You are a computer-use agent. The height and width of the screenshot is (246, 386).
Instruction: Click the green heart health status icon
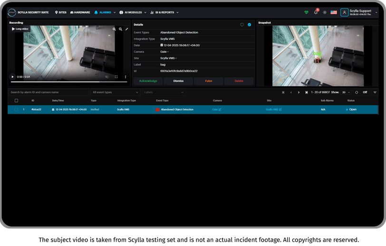[306, 12]
